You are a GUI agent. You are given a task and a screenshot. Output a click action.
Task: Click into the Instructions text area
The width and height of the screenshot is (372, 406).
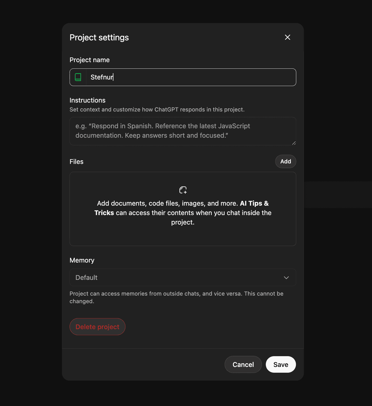tap(183, 131)
